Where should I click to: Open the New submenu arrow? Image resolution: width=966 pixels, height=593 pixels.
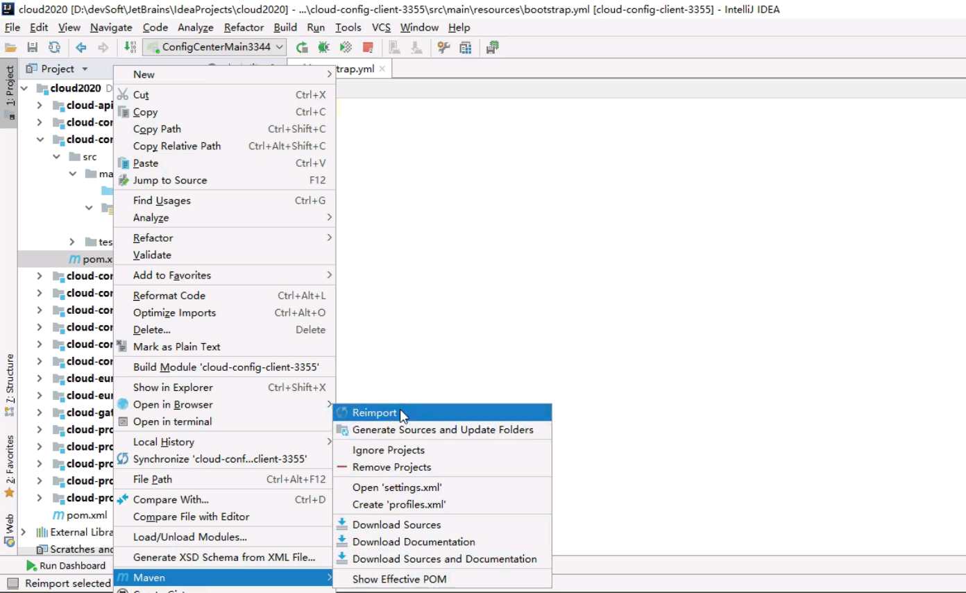pyautogui.click(x=329, y=74)
